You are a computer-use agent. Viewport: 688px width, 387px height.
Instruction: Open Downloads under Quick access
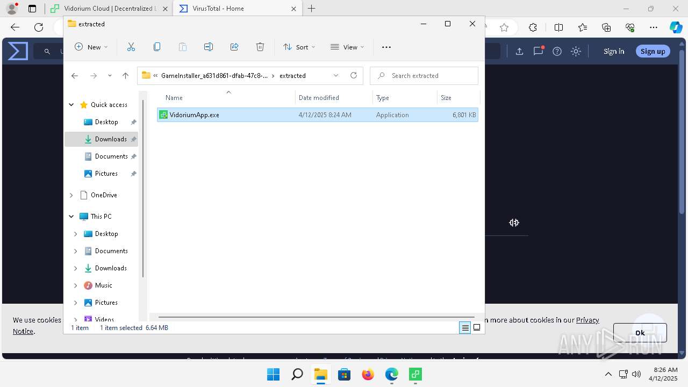click(111, 139)
